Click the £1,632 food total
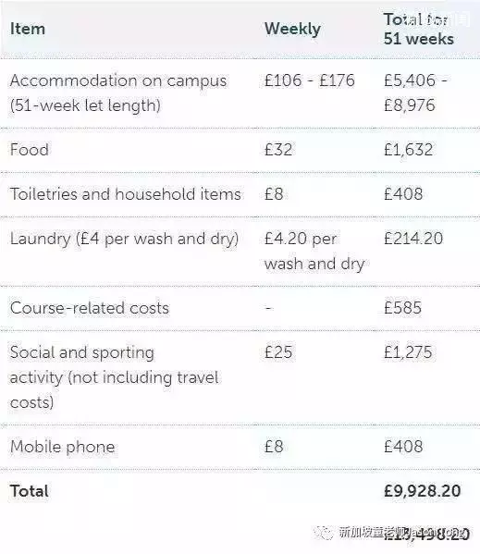The image size is (480, 554). point(408,150)
